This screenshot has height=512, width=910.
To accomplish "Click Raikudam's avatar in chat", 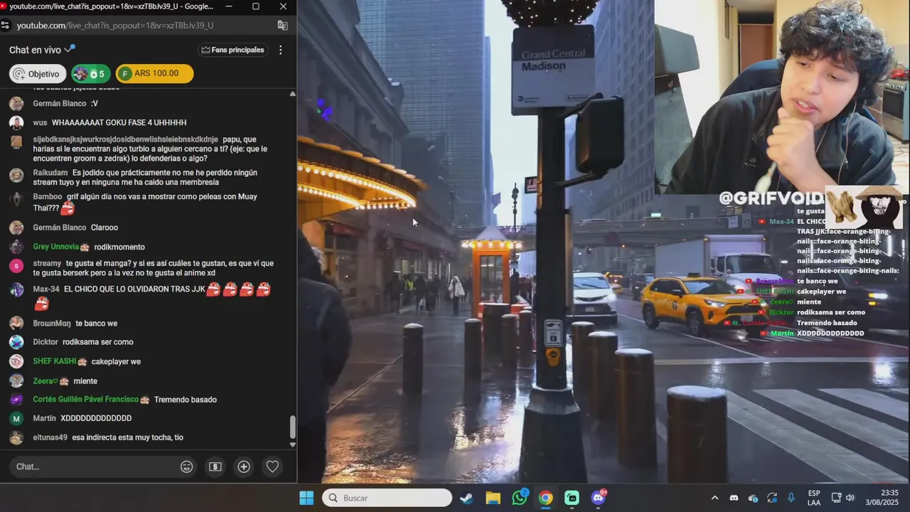I will tap(16, 175).
